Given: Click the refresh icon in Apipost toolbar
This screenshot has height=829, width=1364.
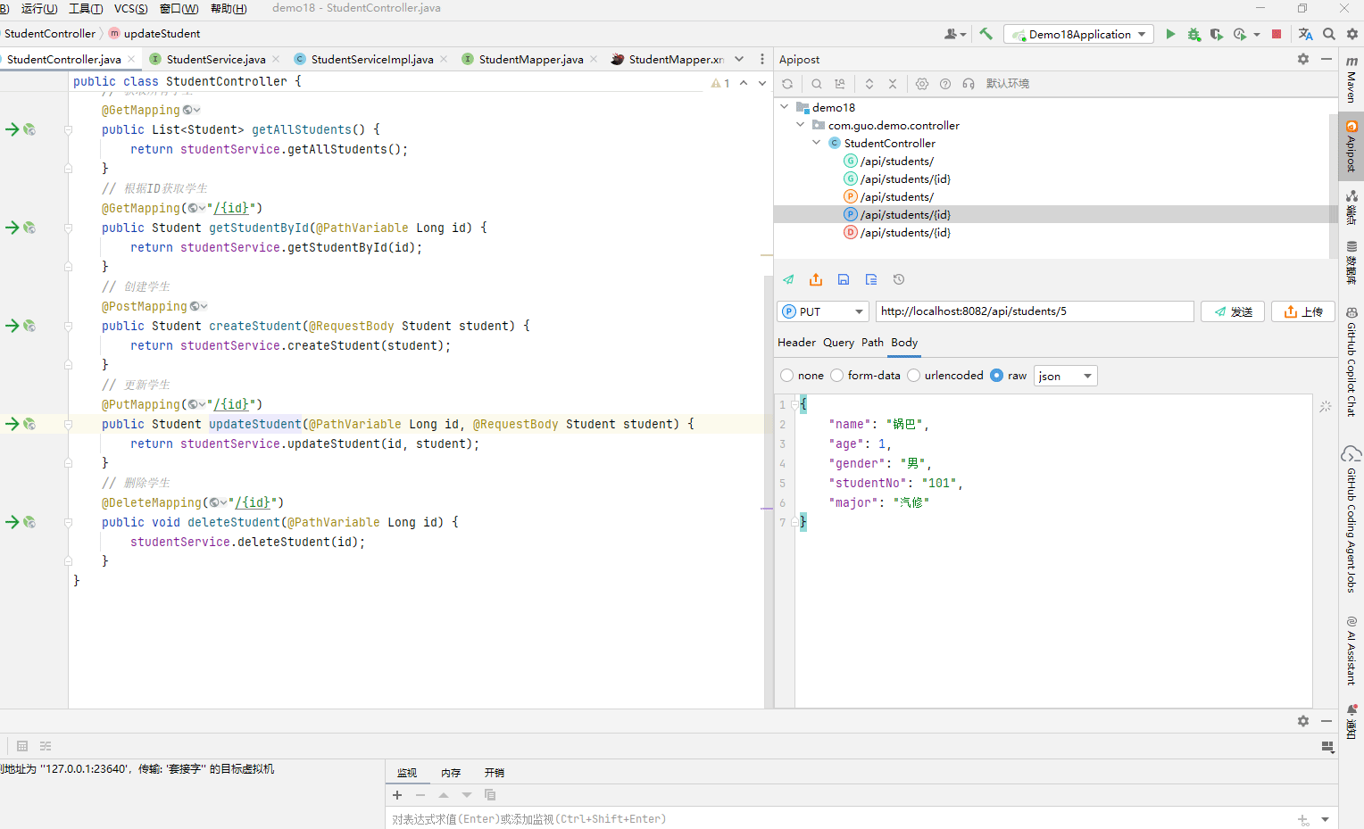Looking at the screenshot, I should [787, 84].
